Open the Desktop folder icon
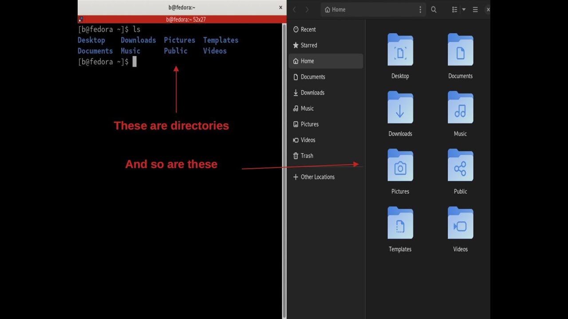 (400, 50)
